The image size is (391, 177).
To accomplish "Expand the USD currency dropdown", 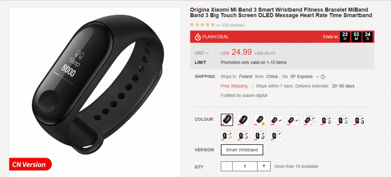I will click(202, 53).
